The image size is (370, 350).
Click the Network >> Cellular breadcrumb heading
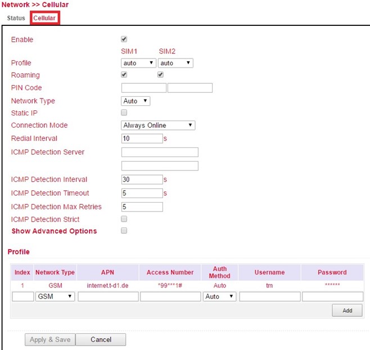[35, 5]
